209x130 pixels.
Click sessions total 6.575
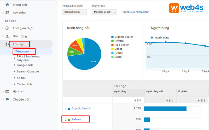[x=201, y=100]
